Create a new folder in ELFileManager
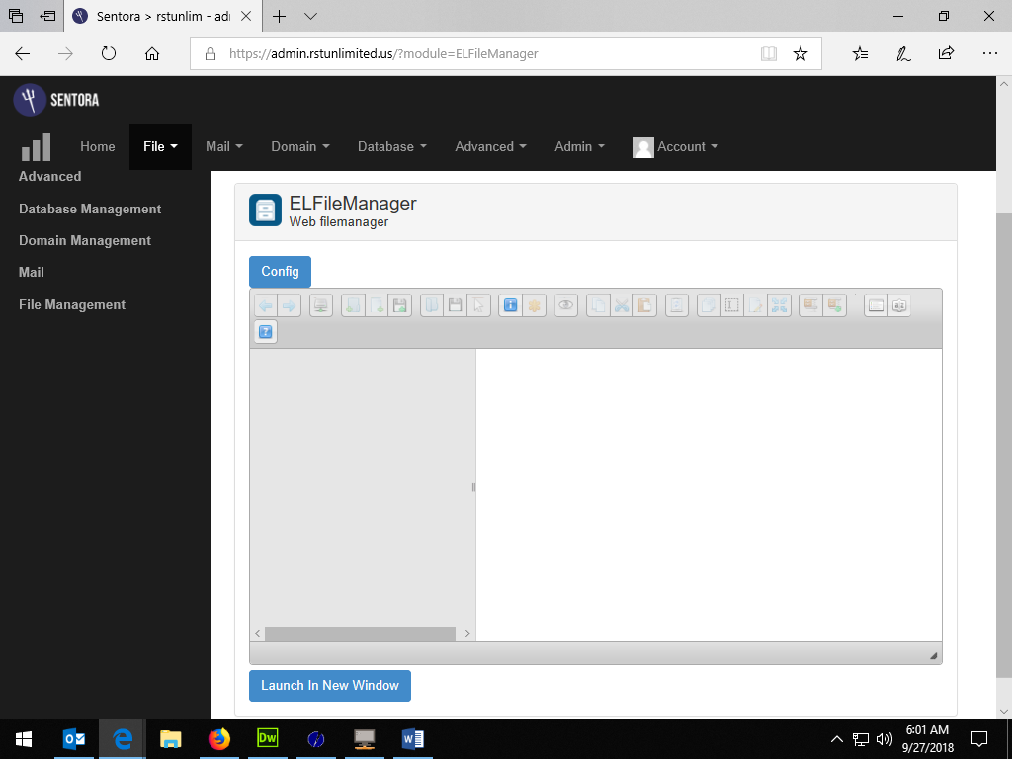1012x759 pixels. [353, 305]
